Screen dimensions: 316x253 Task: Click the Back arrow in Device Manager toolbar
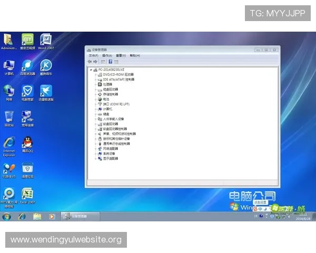click(x=90, y=61)
